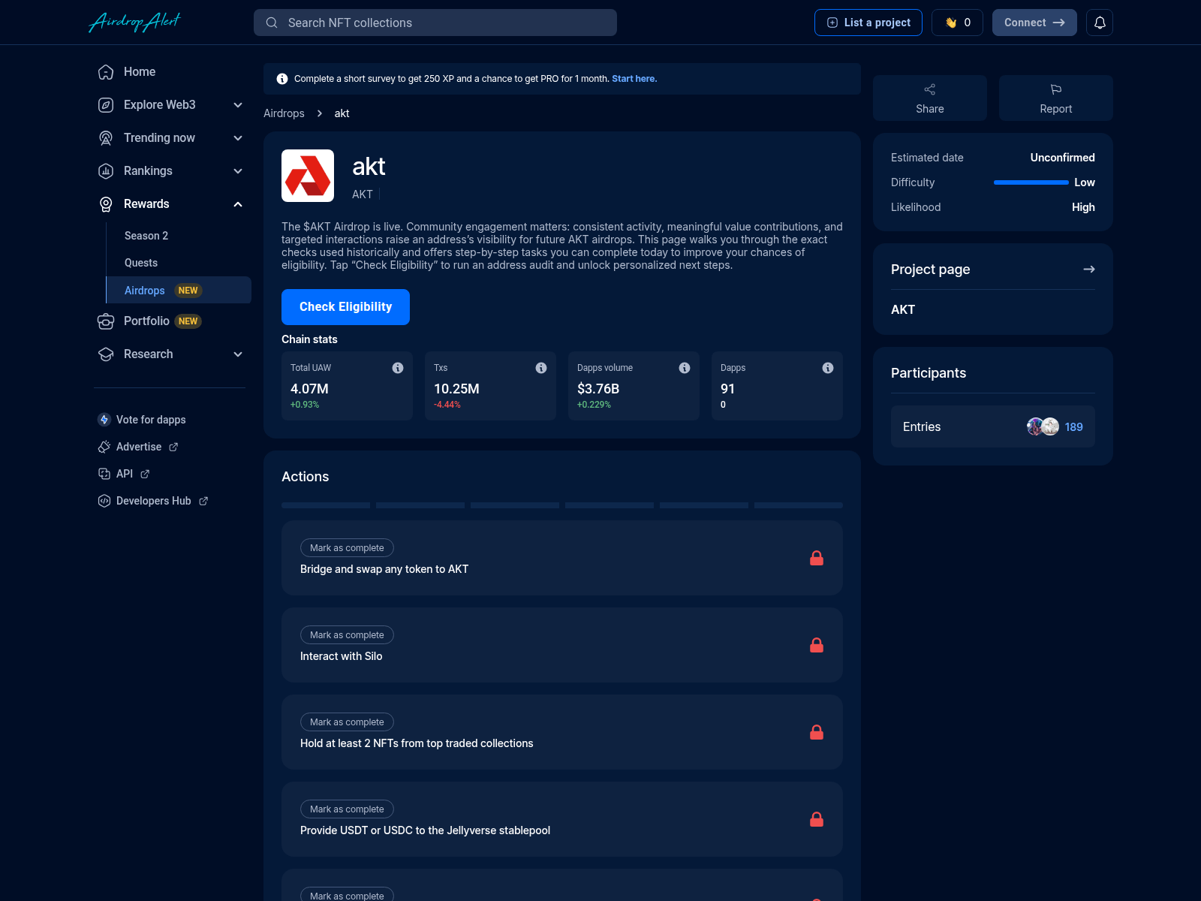Mark Bridge and swap any token to AKT complete

pyautogui.click(x=346, y=547)
